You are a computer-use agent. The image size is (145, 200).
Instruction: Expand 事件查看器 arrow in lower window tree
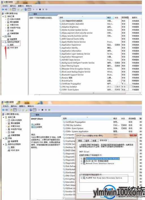[x=6, y=123]
